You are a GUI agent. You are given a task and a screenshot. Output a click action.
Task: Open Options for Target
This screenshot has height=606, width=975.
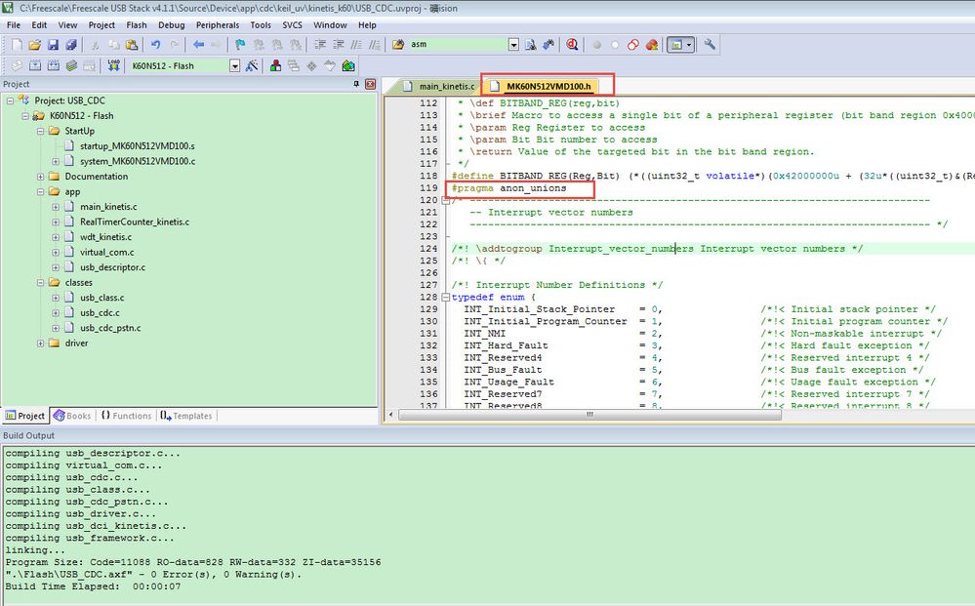point(252,66)
